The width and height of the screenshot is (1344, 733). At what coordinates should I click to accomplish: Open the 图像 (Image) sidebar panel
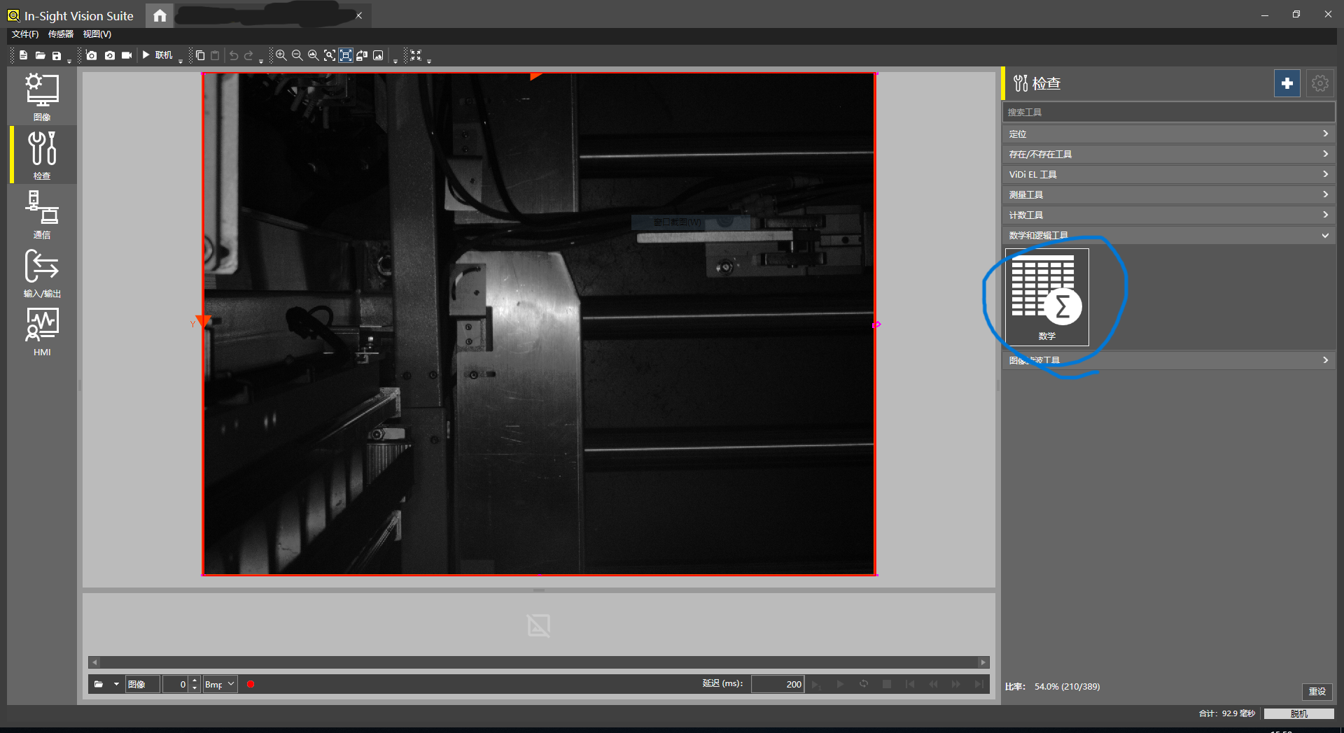point(42,97)
